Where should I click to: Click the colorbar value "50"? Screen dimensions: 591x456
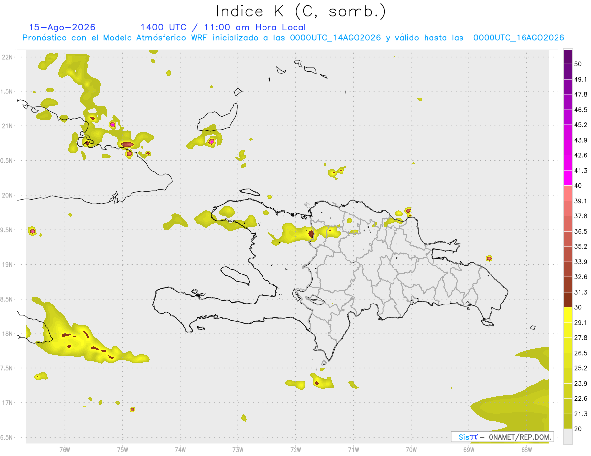[x=579, y=64]
